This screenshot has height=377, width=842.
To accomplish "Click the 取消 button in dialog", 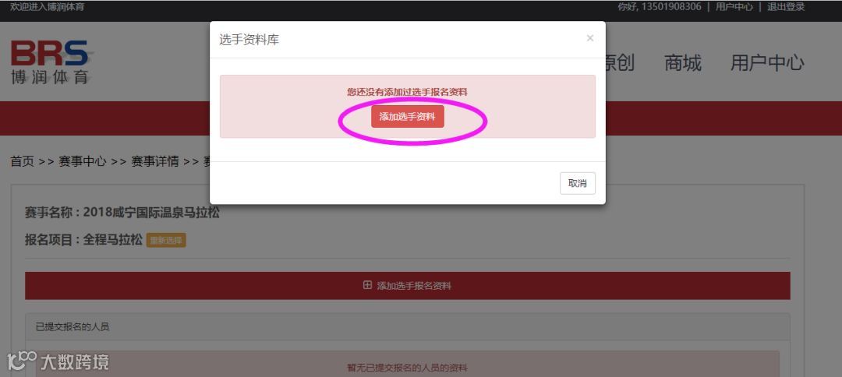I will [x=577, y=183].
